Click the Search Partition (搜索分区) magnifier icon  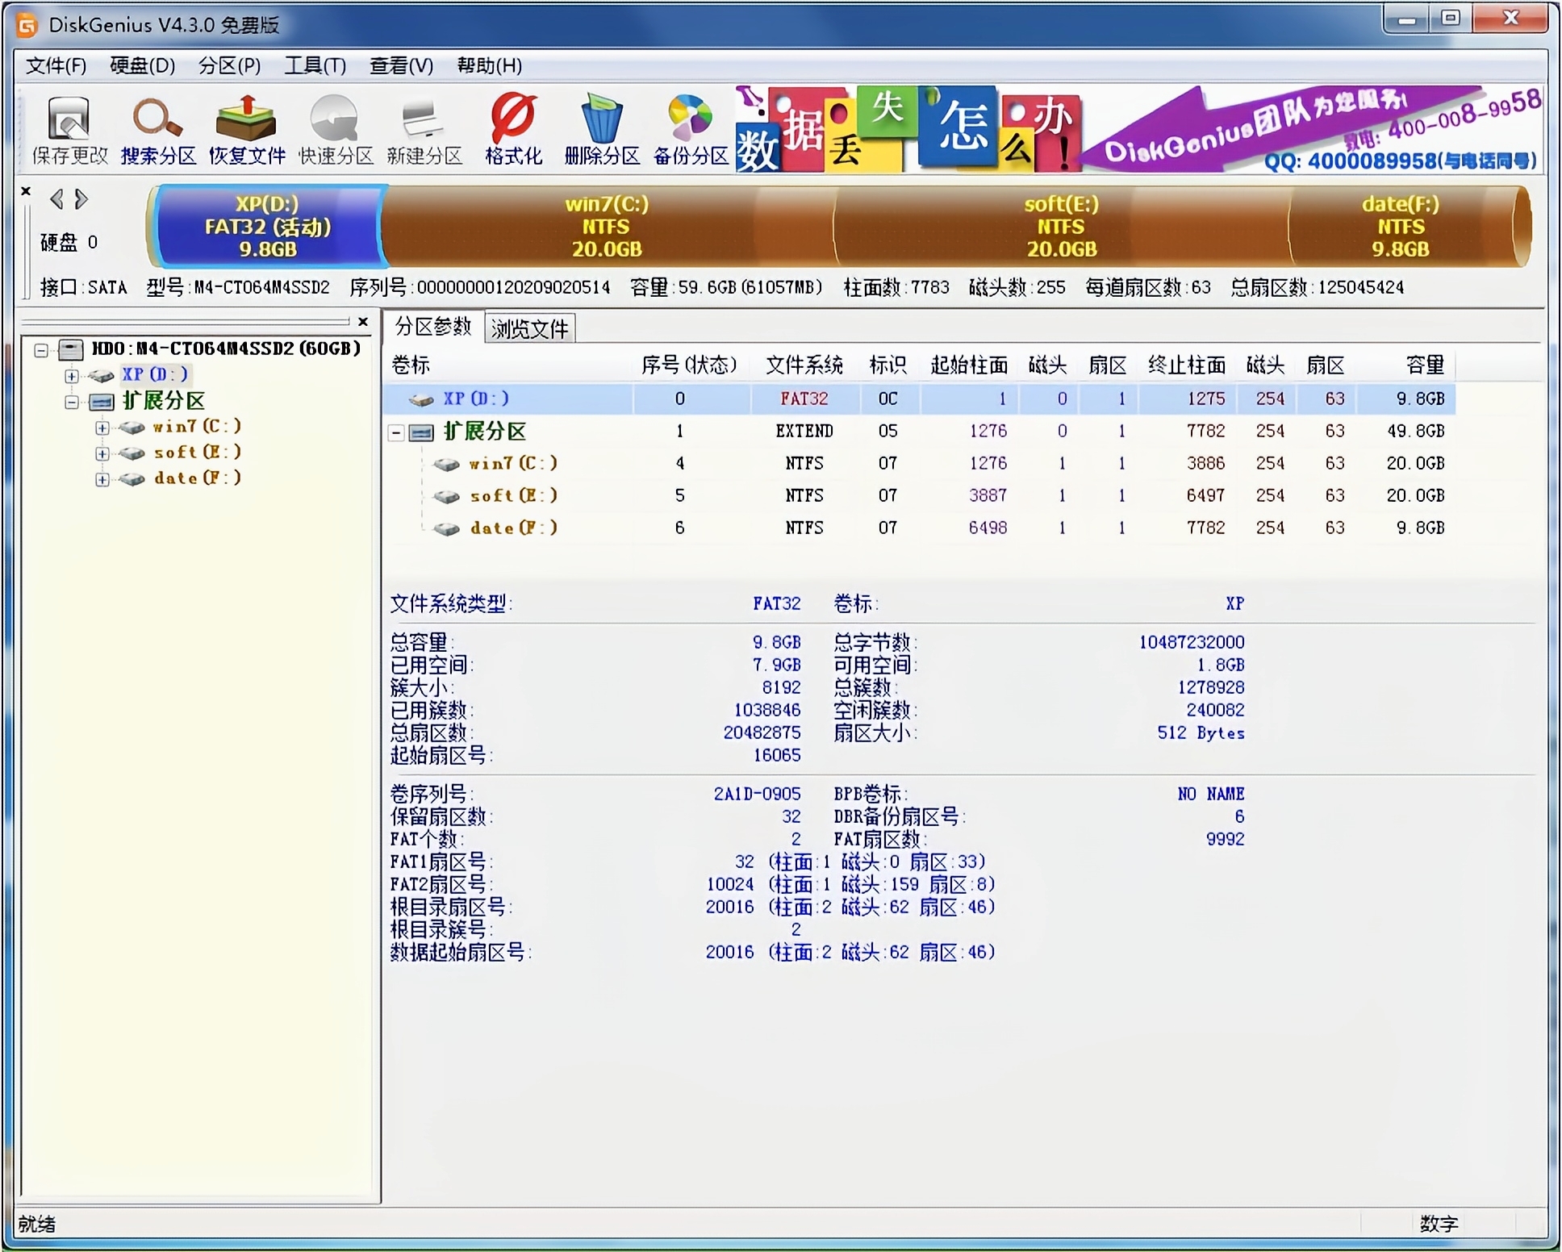pyautogui.click(x=157, y=119)
